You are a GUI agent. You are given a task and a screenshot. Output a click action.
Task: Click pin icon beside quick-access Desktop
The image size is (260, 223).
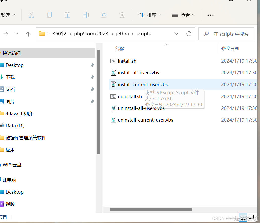pos(92,65)
